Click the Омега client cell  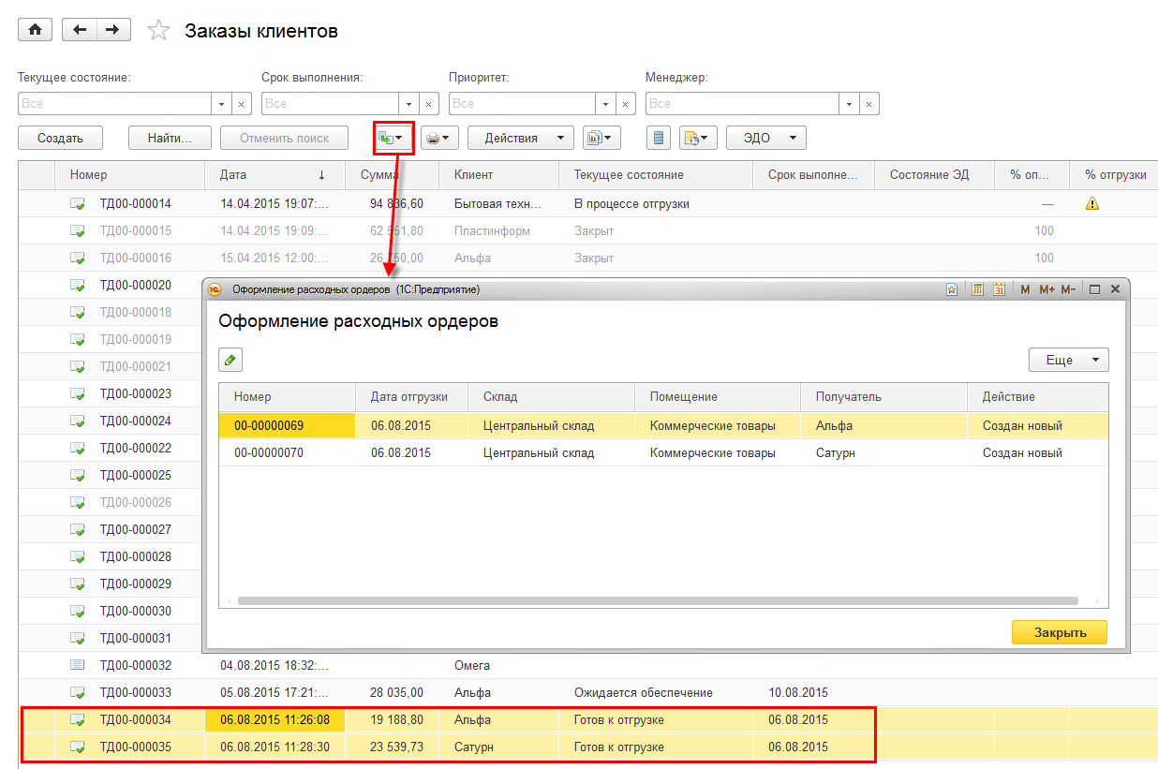pyautogui.click(x=498, y=665)
